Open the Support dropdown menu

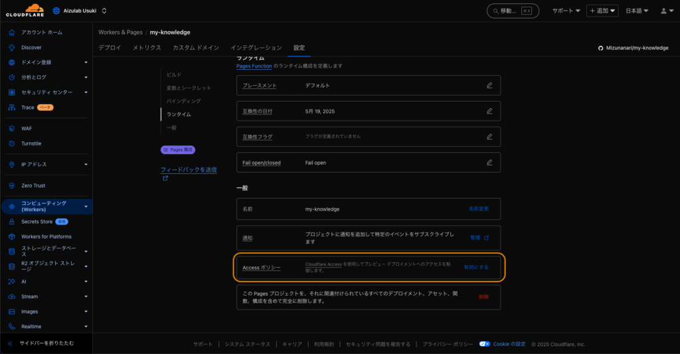566,11
